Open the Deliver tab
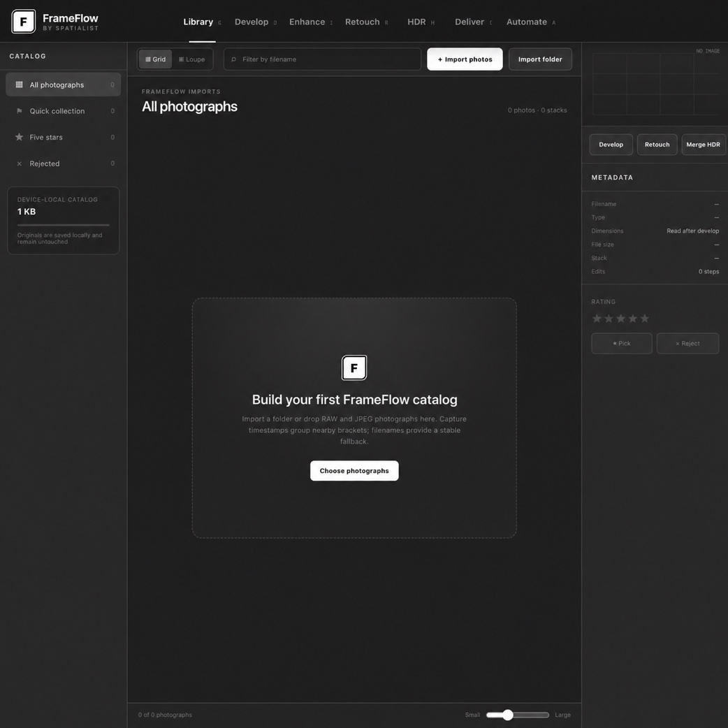The image size is (728, 728). click(x=473, y=22)
